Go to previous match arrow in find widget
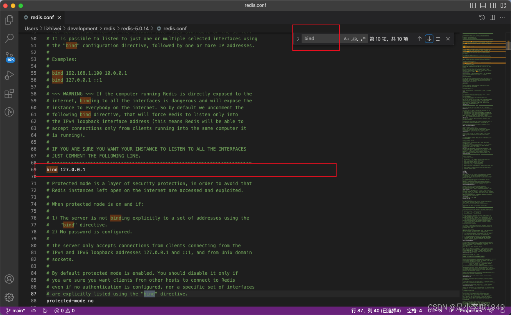 click(x=420, y=39)
